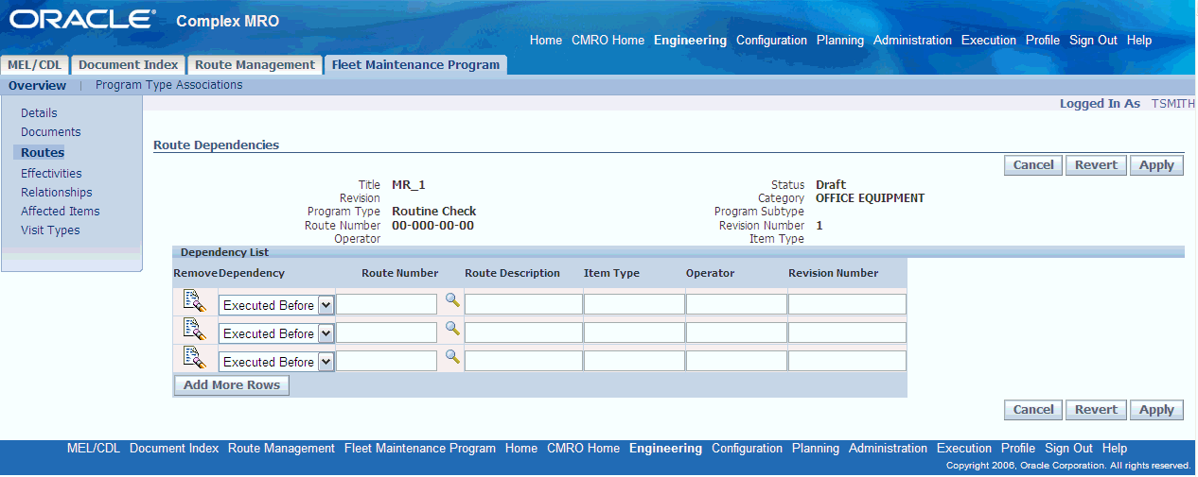Screen dimensions: 1198x477
Task: Switch to Route Management tab
Action: (x=255, y=65)
